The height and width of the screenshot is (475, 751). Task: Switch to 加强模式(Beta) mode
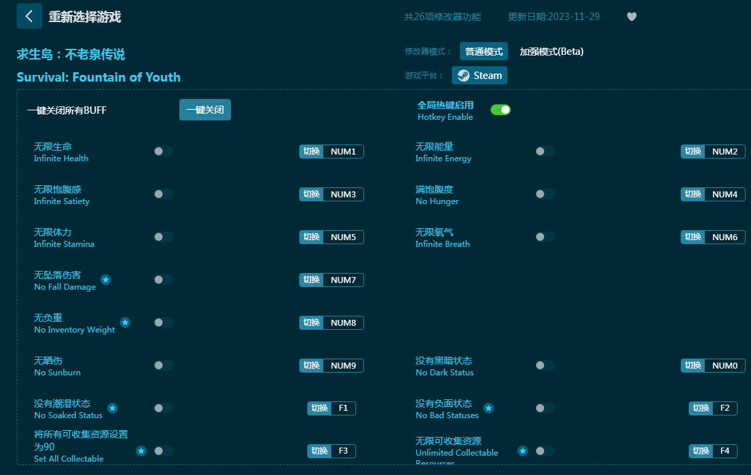click(552, 52)
